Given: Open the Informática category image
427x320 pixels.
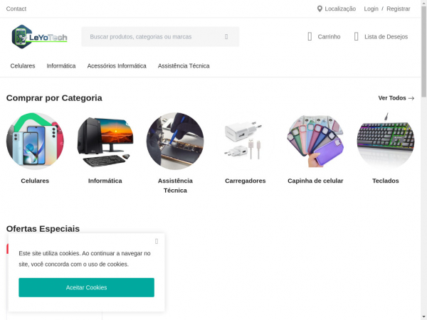Looking at the screenshot, I should click(105, 141).
